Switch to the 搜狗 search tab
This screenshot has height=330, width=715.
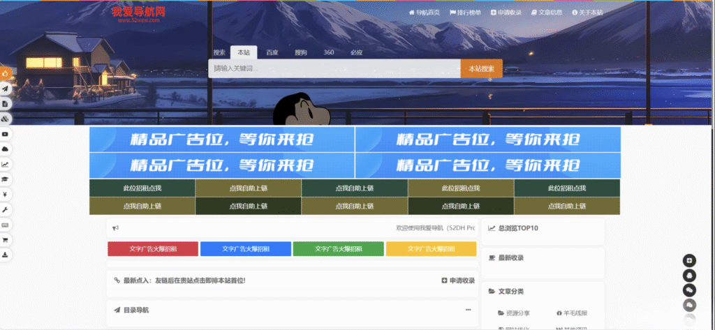301,52
